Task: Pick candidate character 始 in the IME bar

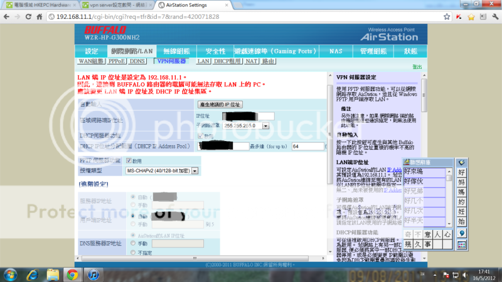Action: point(461,222)
